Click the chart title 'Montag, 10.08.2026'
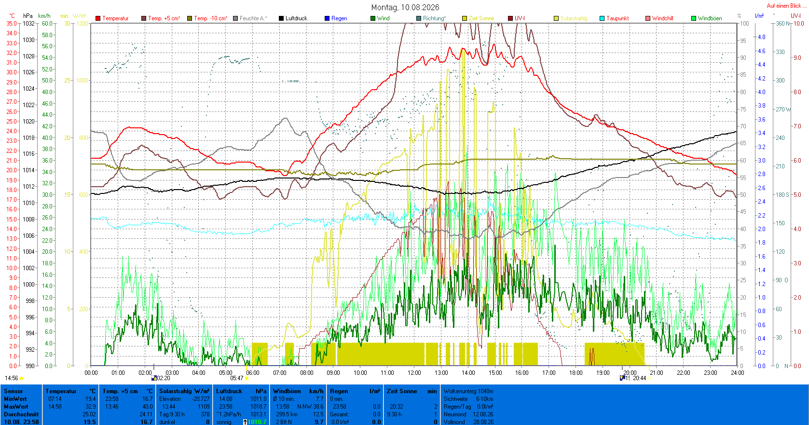 click(405, 7)
